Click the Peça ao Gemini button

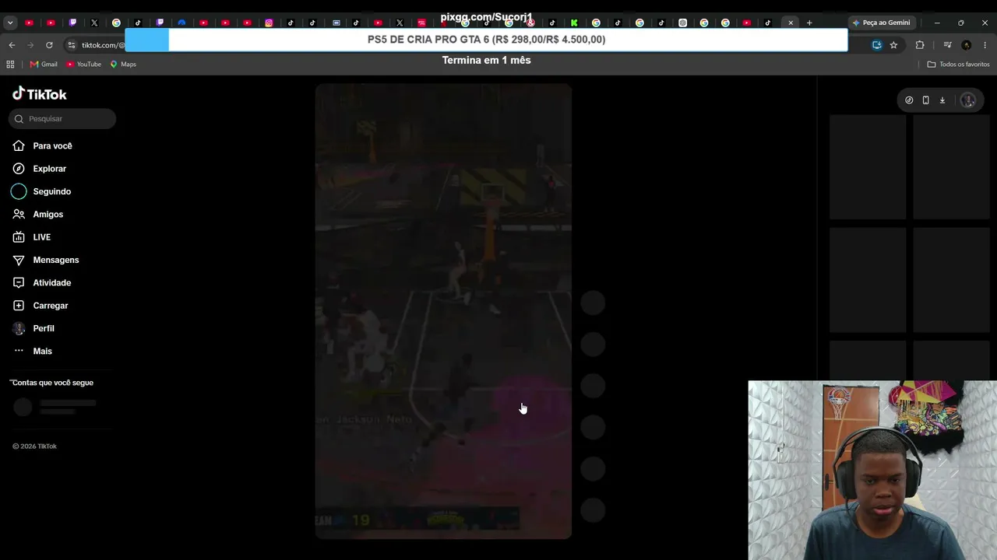coord(881,23)
